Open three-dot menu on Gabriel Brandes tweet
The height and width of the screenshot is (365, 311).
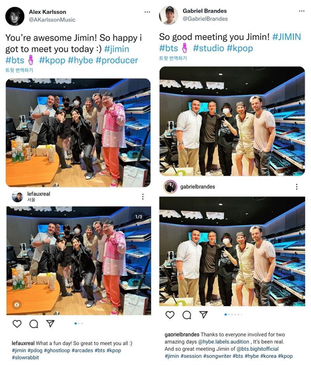(302, 11)
